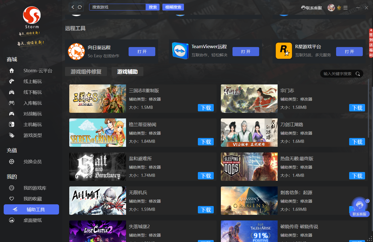Click AI Limit cover thumbnail

pyautogui.click(x=98, y=201)
